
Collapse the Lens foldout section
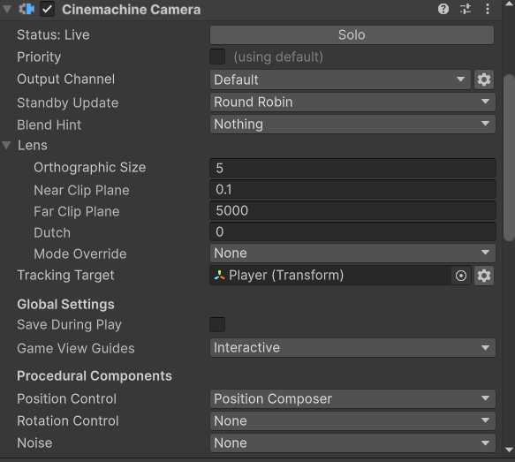tap(6, 145)
